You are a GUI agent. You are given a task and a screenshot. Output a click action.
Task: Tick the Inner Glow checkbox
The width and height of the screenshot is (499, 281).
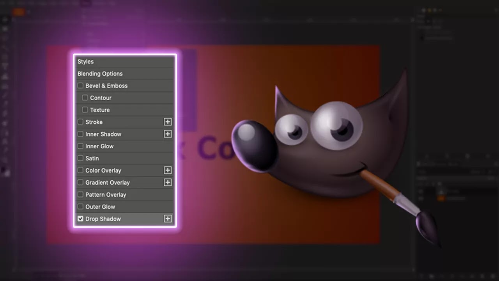point(80,146)
